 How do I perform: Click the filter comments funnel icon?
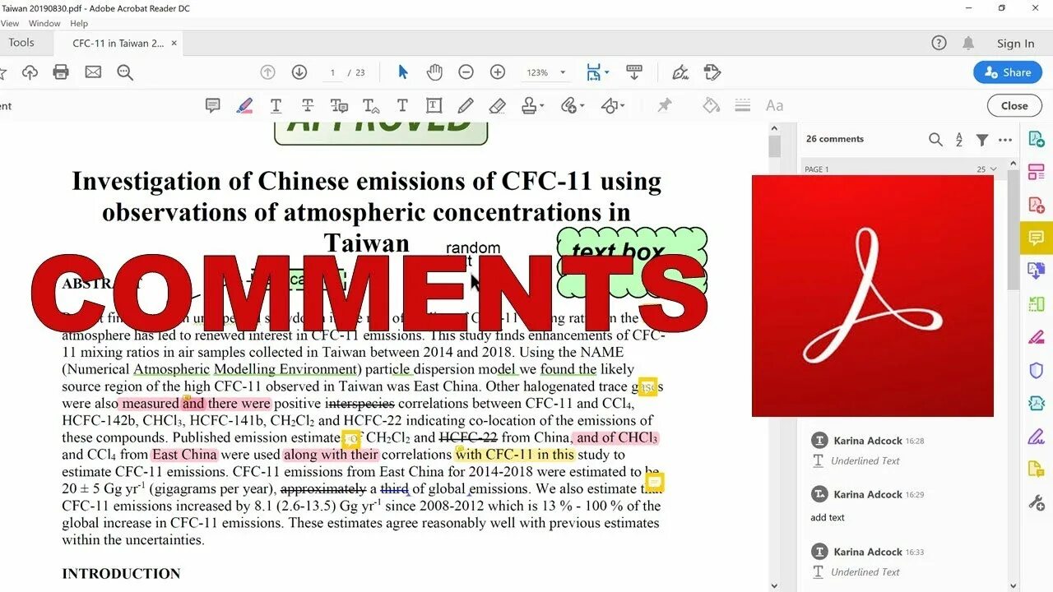click(x=982, y=140)
